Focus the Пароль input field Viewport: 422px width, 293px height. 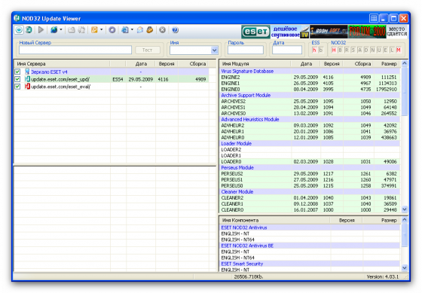[246, 50]
